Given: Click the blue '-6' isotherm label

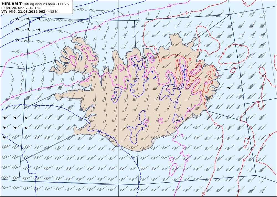Looking at the screenshot, I should [x=11, y=22].
